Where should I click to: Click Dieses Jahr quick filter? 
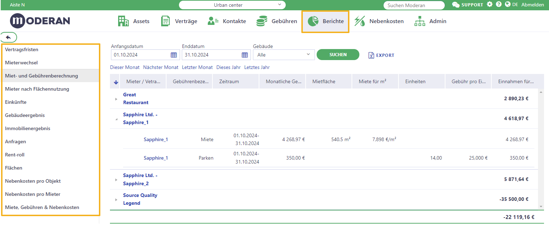pyautogui.click(x=228, y=67)
